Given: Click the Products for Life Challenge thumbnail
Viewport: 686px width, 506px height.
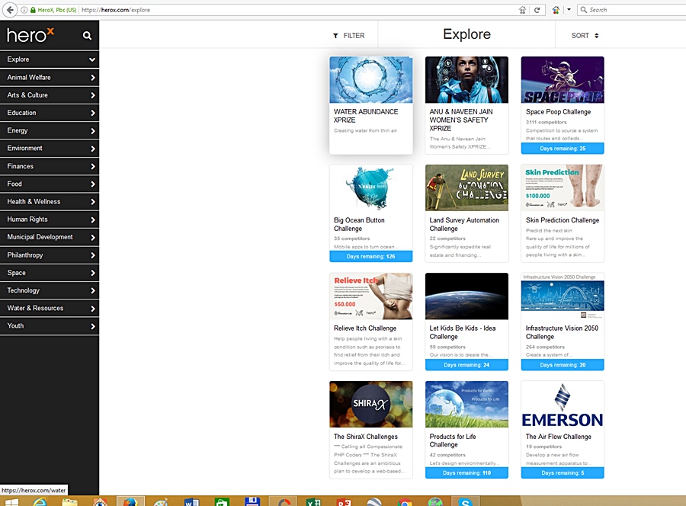Looking at the screenshot, I should (x=466, y=404).
